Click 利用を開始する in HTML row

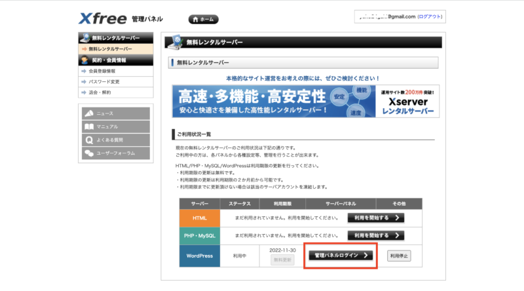(x=375, y=218)
